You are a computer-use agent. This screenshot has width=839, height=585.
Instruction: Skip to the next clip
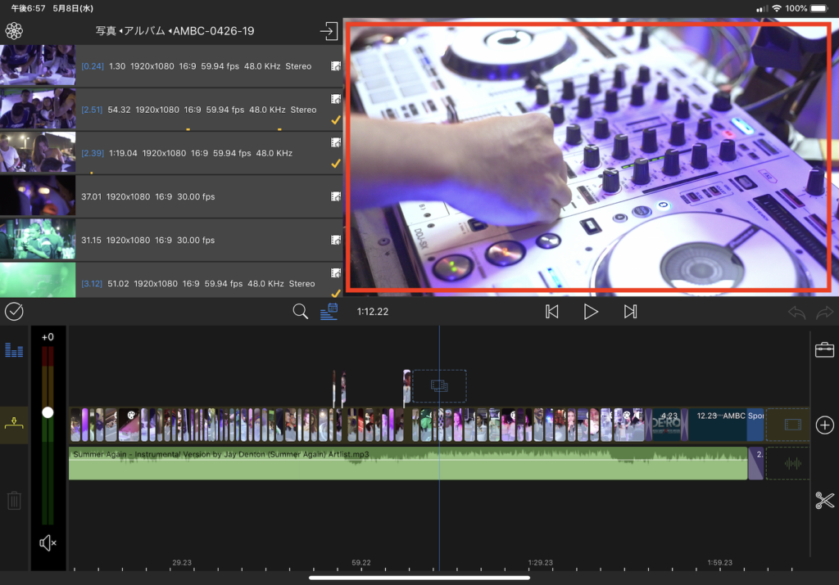point(630,312)
